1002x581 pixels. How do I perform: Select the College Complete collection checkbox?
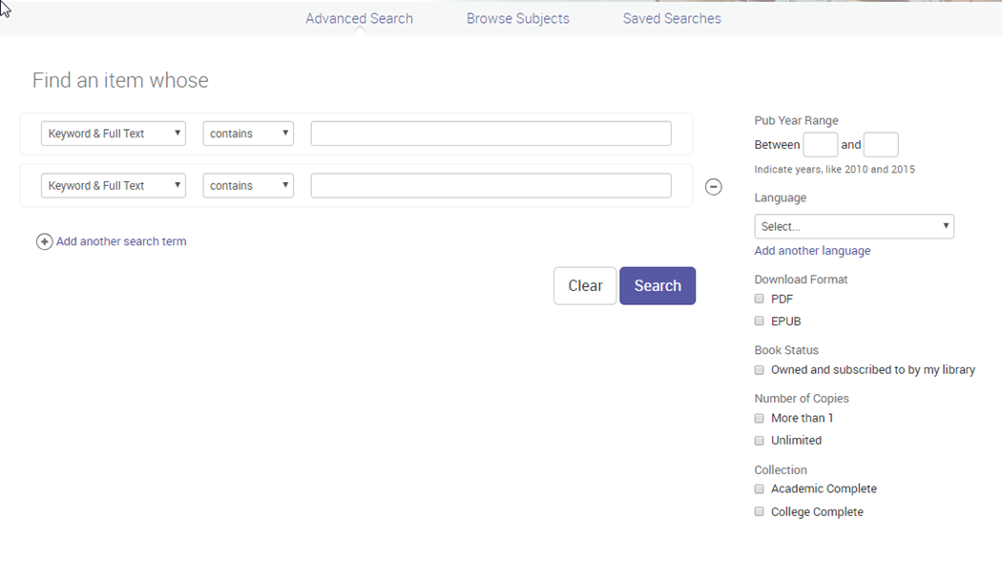click(x=759, y=511)
